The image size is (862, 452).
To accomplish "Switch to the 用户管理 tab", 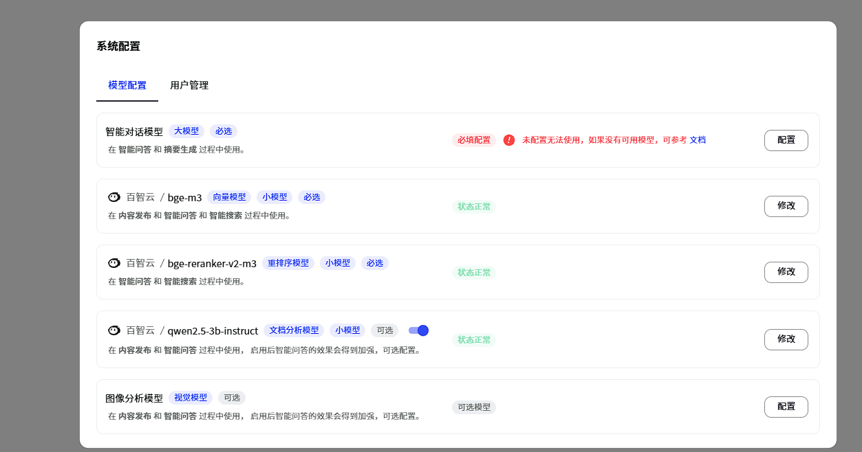I will click(189, 85).
